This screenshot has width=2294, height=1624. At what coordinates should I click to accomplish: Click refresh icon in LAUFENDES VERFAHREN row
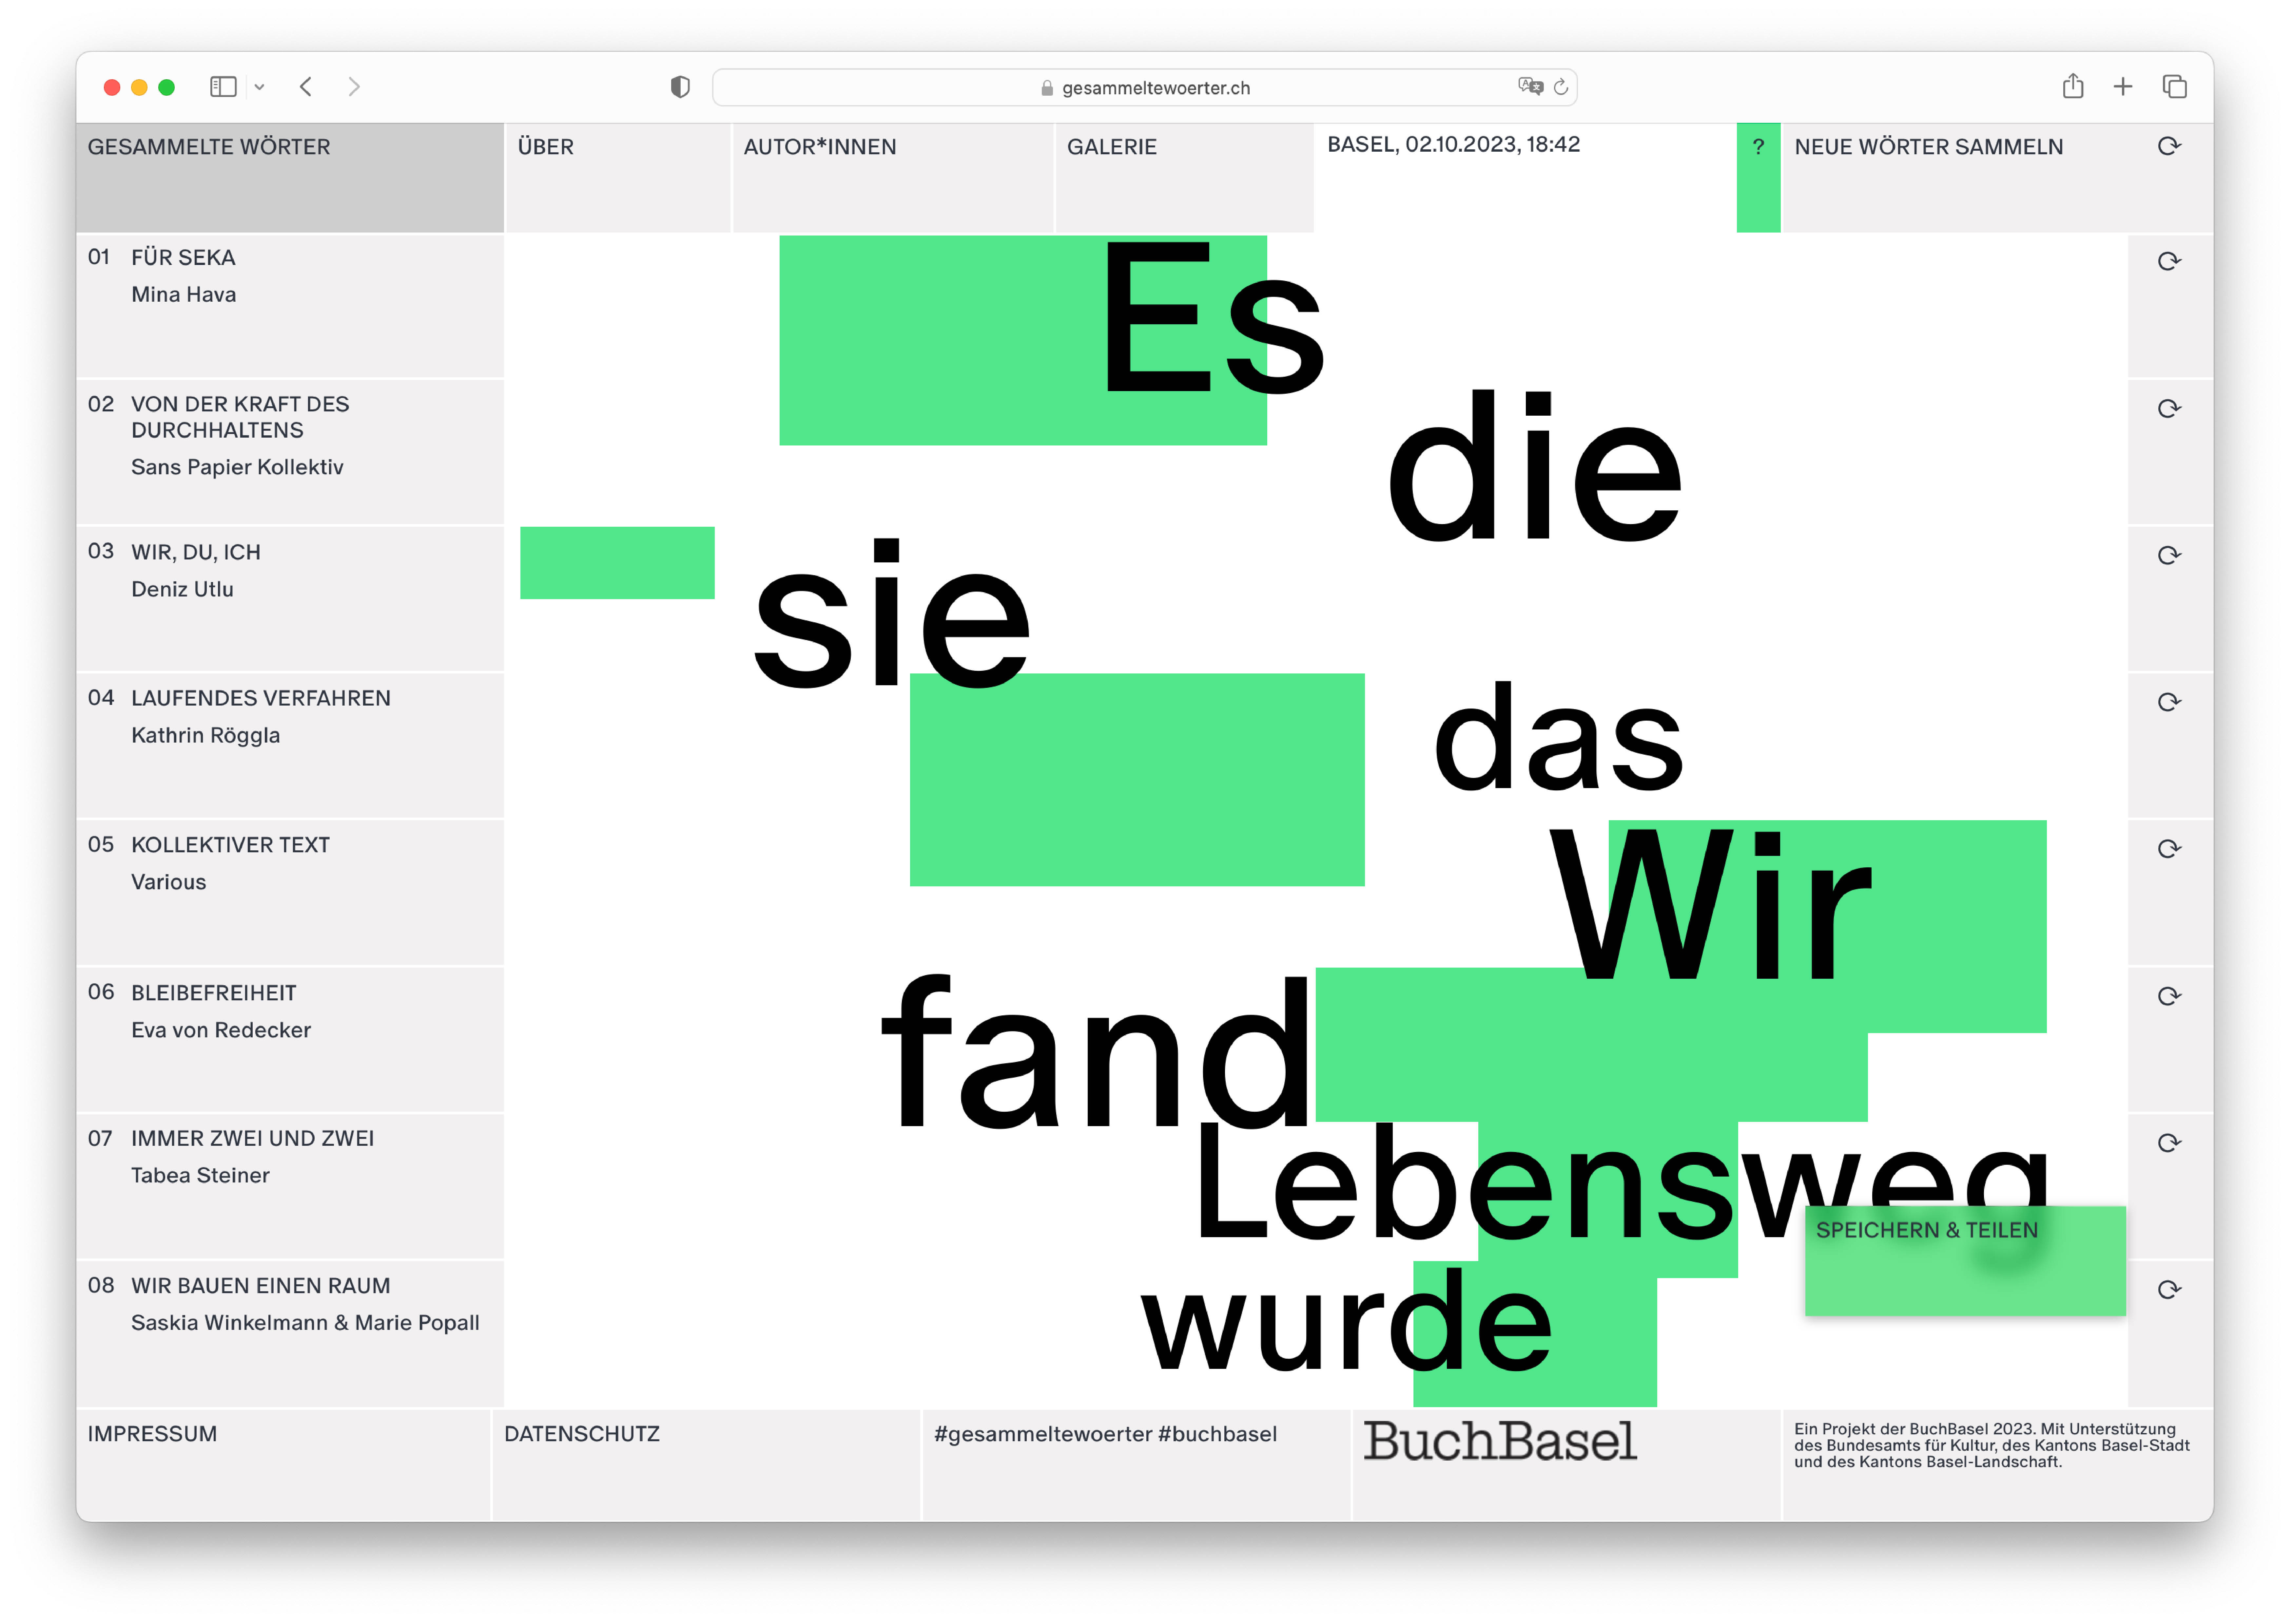[2169, 702]
